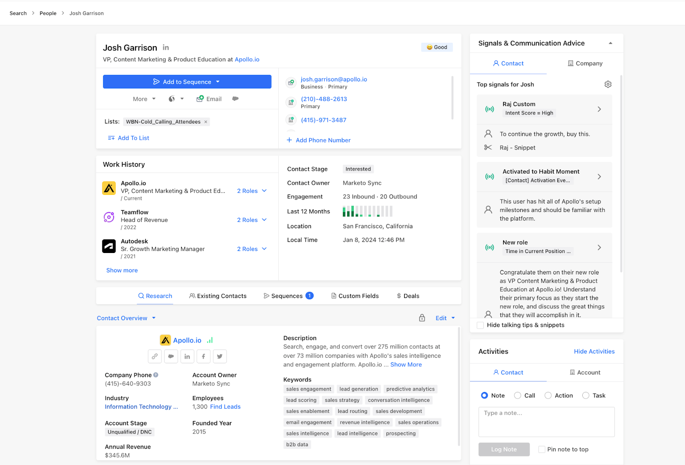Select the Task radio button
Image resolution: width=685 pixels, height=465 pixels.
click(586, 395)
